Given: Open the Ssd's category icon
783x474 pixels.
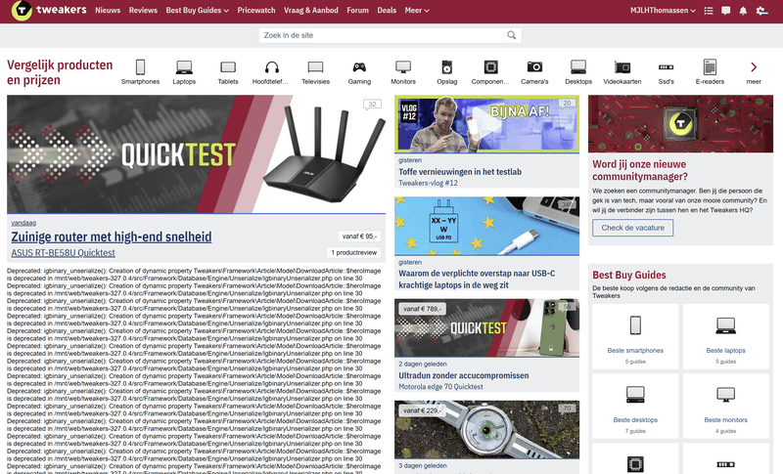Looking at the screenshot, I should tap(667, 66).
